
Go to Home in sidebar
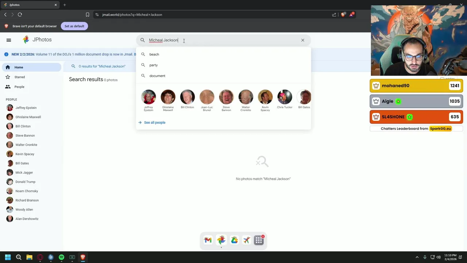31,67
